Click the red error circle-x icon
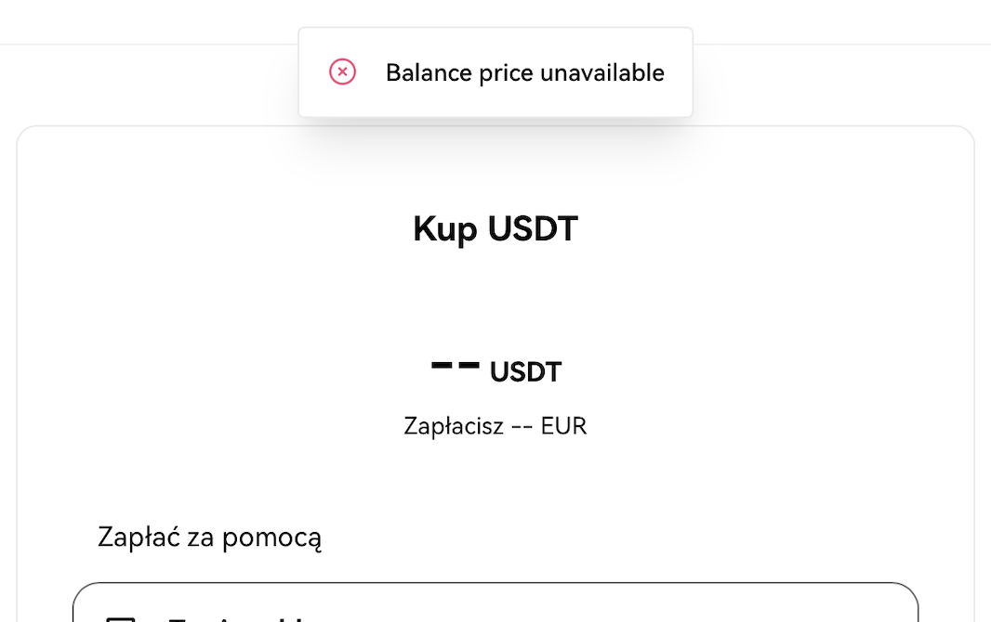 pyautogui.click(x=342, y=71)
